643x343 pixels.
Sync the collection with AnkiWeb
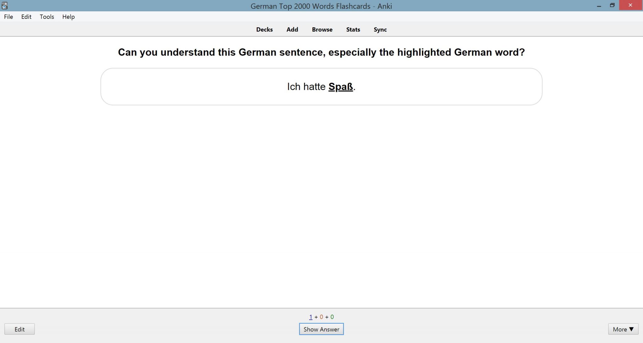[x=380, y=29]
